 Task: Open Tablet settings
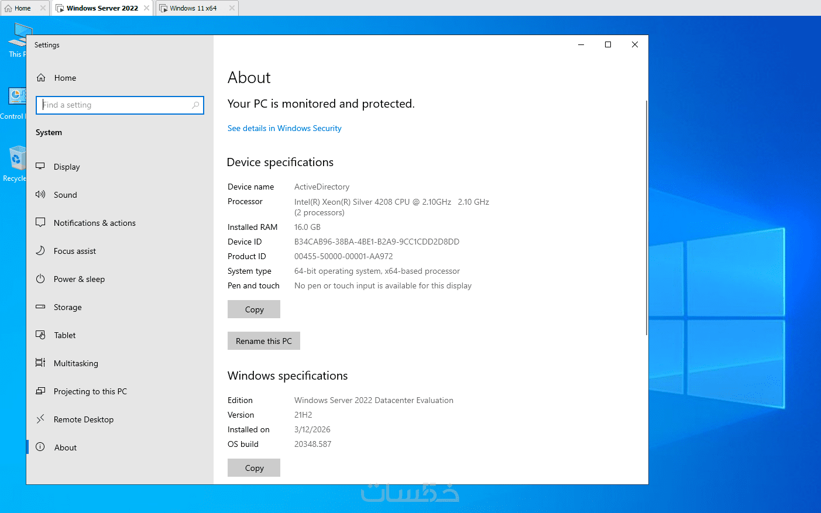(120, 335)
